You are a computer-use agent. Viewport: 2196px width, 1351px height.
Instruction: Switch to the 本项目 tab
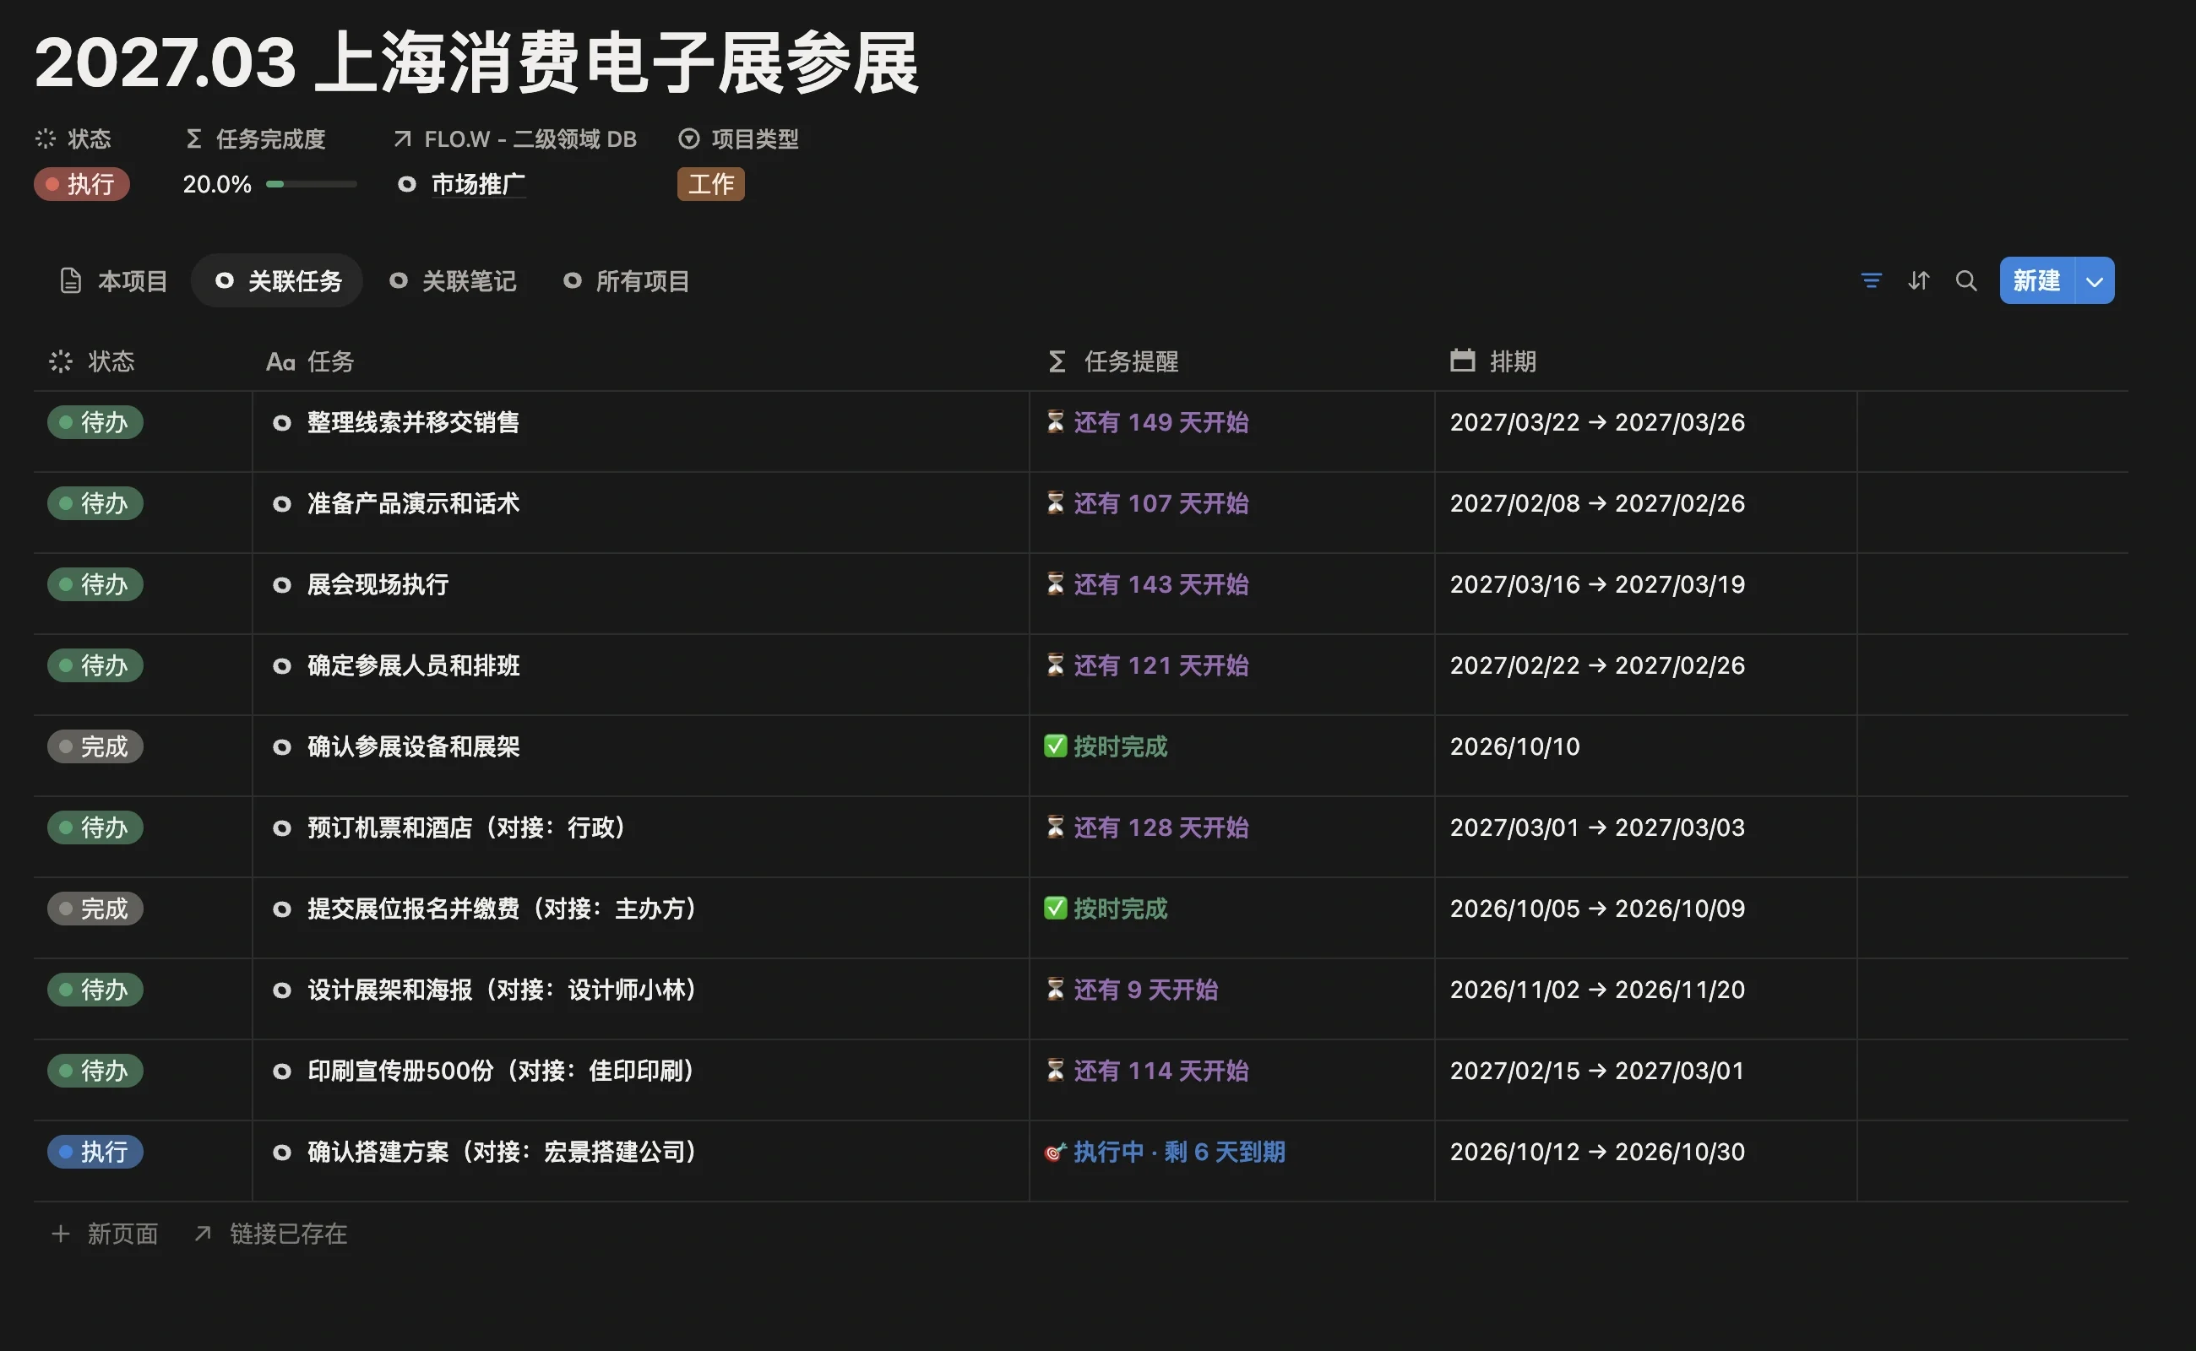click(x=113, y=281)
